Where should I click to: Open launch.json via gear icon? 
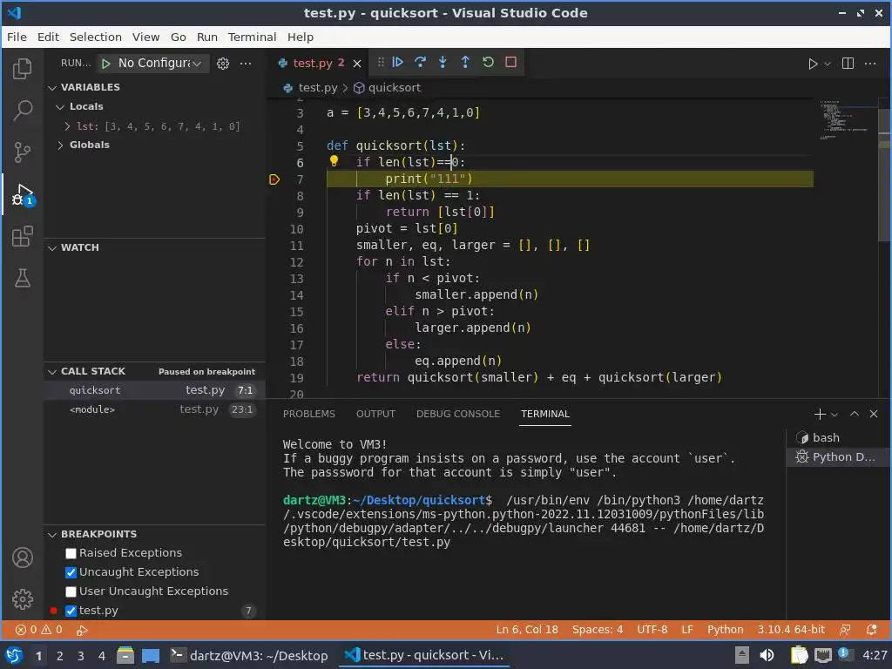[223, 63]
